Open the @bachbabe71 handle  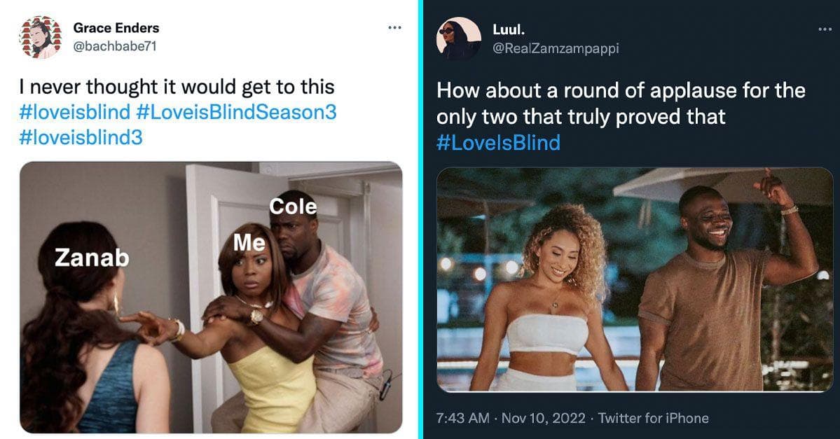tap(115, 47)
